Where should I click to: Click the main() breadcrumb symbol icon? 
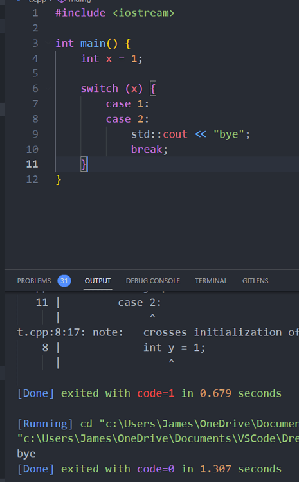point(62,1)
